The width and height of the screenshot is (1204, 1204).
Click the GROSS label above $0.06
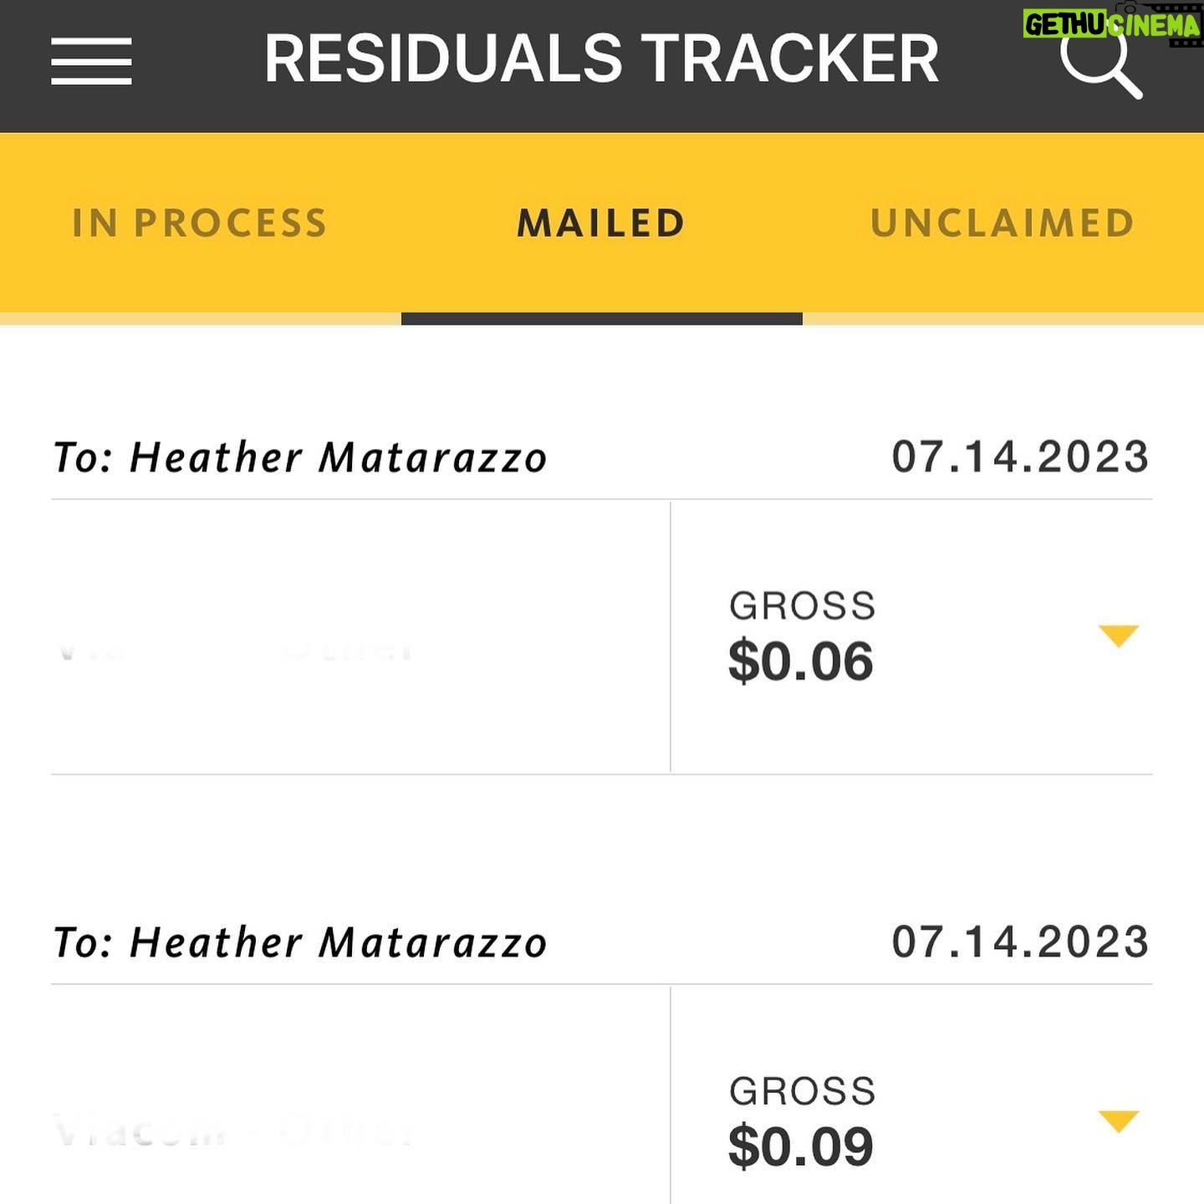[802, 605]
